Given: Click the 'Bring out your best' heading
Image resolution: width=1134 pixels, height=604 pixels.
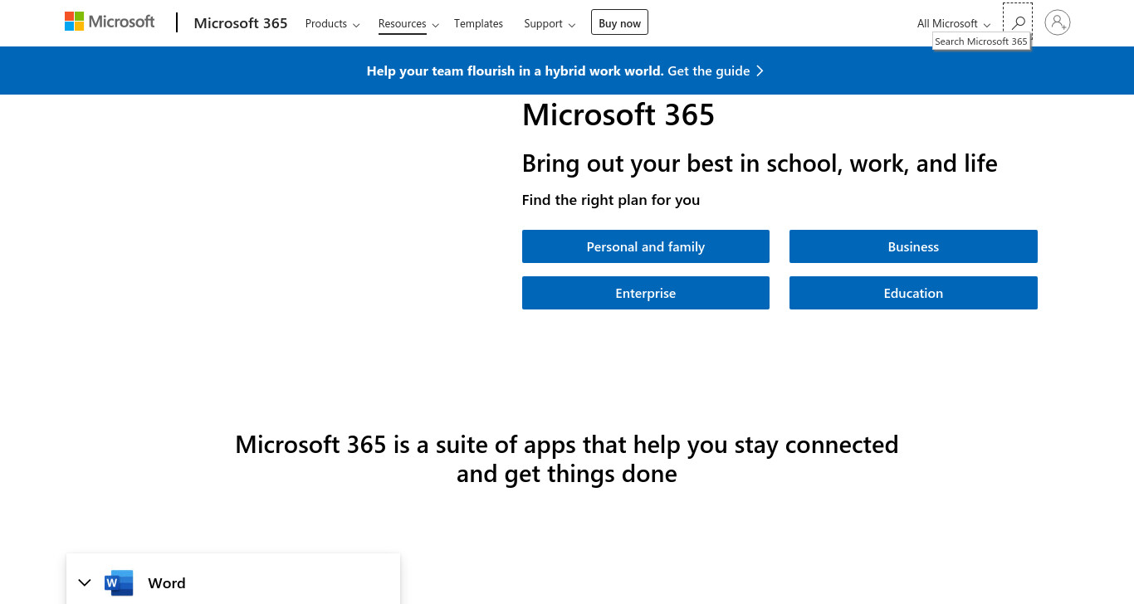Looking at the screenshot, I should pyautogui.click(x=760, y=163).
